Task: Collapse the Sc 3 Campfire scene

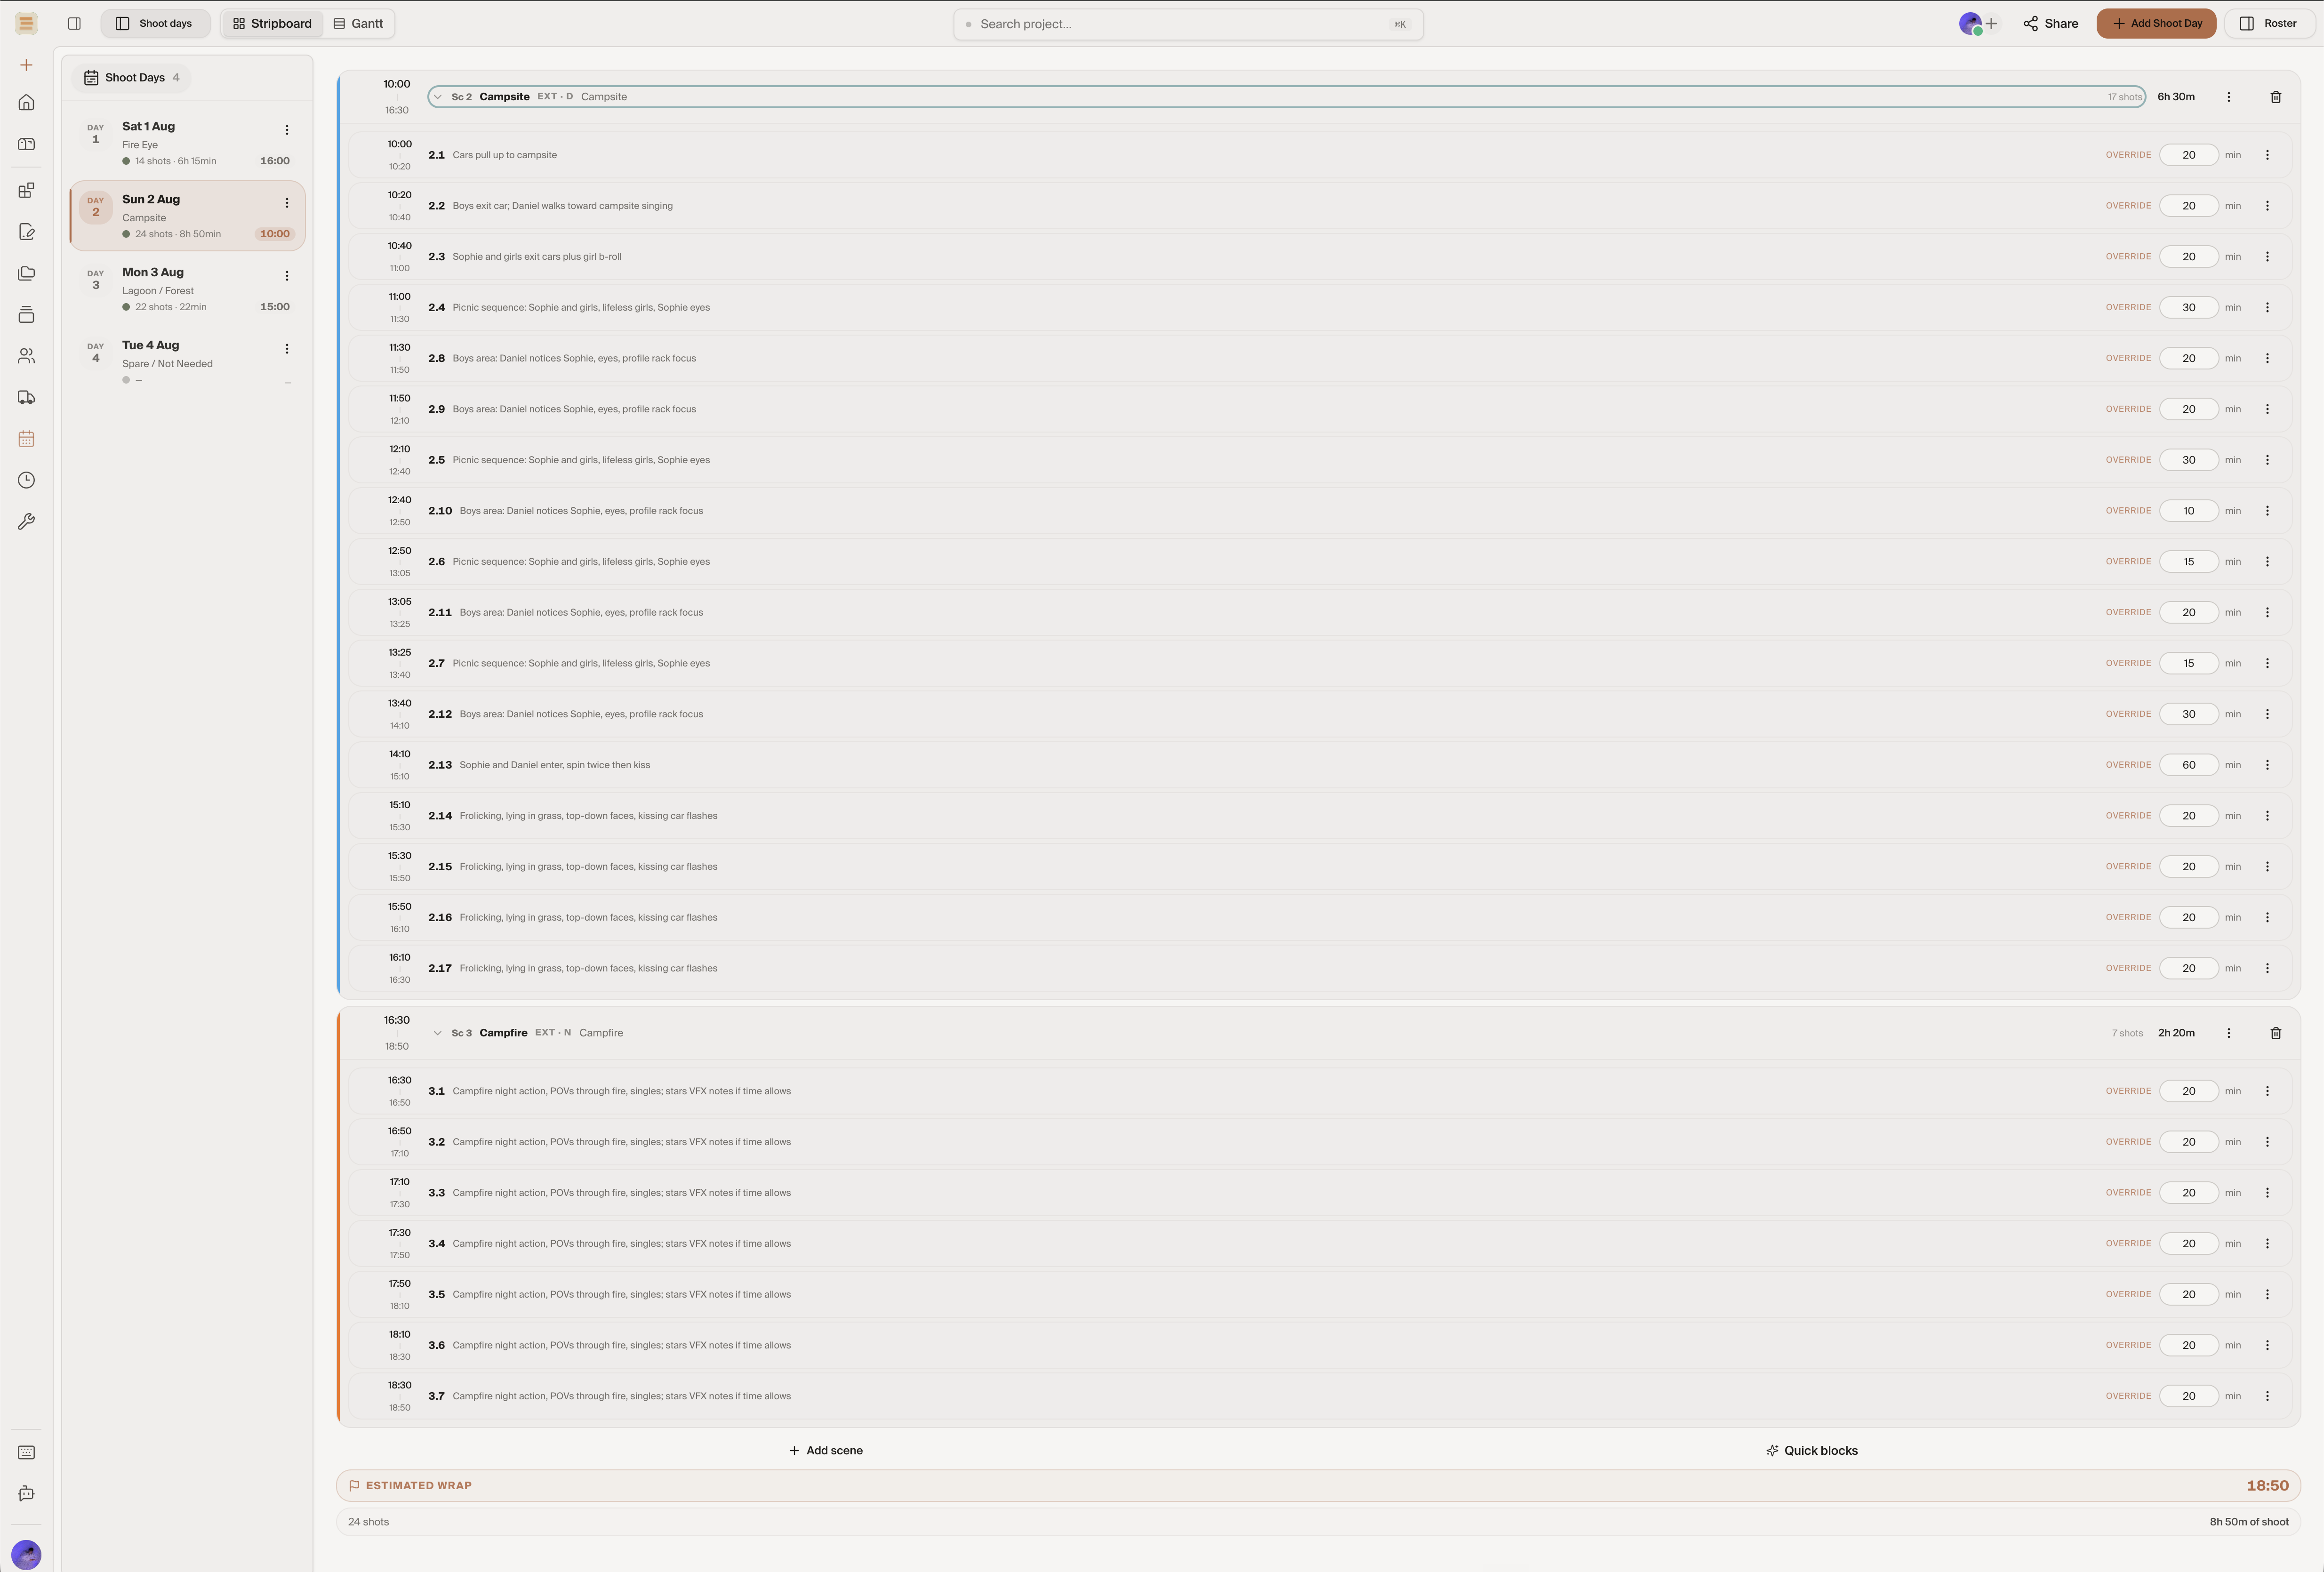Action: point(437,1033)
